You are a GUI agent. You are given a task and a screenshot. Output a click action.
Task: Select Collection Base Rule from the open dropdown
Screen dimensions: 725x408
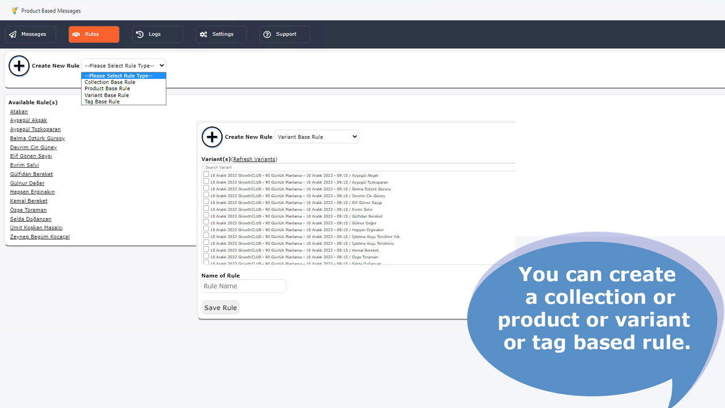pyautogui.click(x=109, y=82)
